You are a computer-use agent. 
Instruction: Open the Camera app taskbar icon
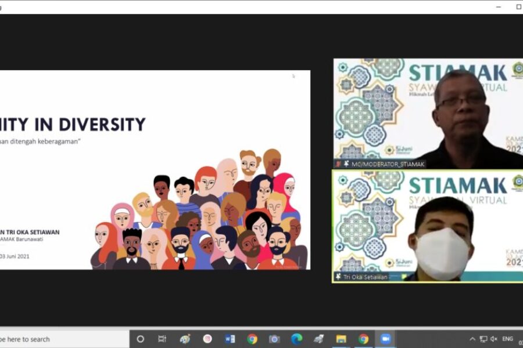(274, 339)
